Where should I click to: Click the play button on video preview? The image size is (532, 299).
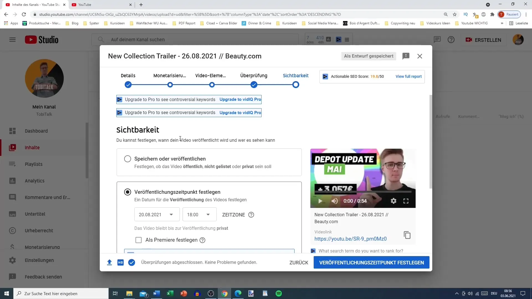(x=320, y=201)
